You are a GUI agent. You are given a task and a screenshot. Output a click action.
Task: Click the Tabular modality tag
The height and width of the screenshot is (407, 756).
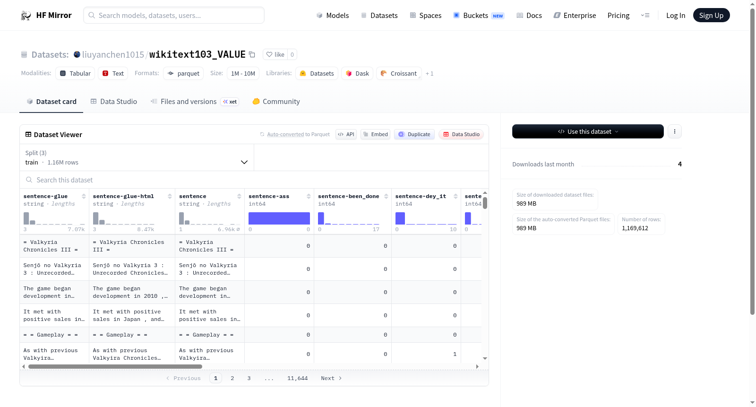click(75, 73)
